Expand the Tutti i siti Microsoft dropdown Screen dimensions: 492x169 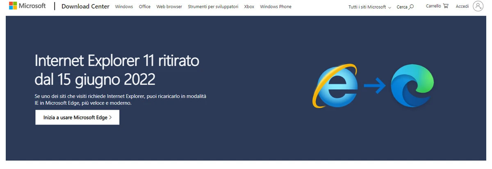click(x=369, y=7)
